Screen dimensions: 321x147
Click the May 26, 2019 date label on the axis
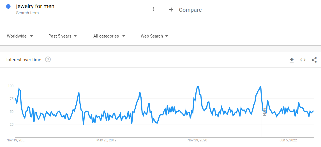pos(106,140)
